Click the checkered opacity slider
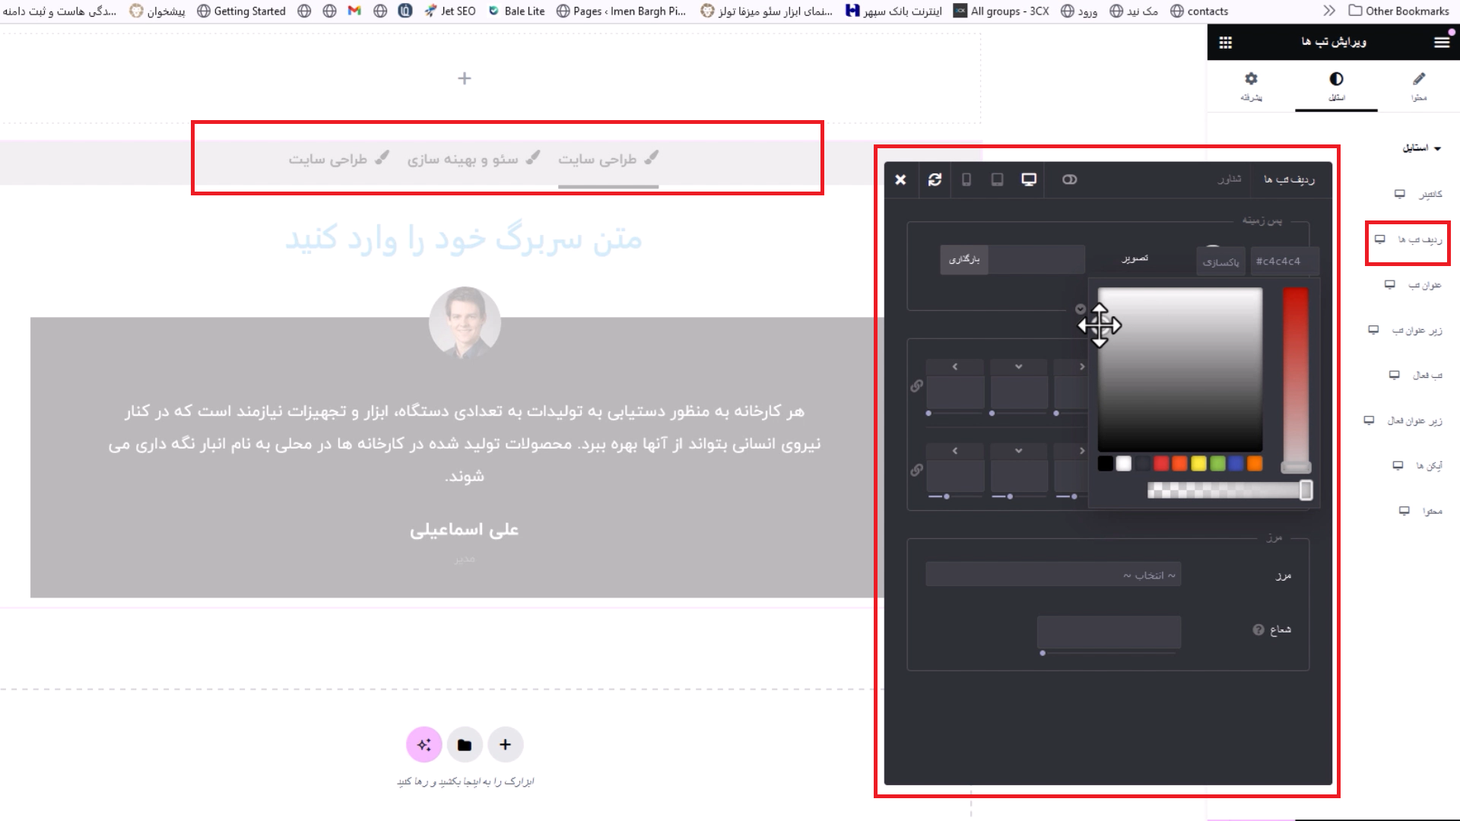 1230,490
